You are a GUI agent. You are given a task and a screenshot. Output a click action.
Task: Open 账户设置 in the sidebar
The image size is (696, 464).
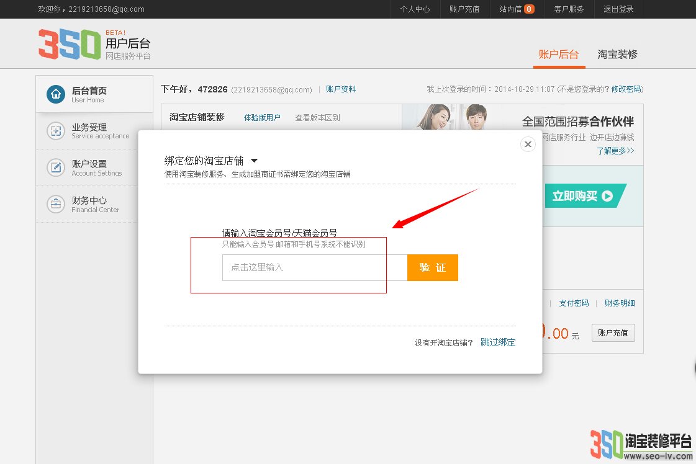(x=89, y=164)
